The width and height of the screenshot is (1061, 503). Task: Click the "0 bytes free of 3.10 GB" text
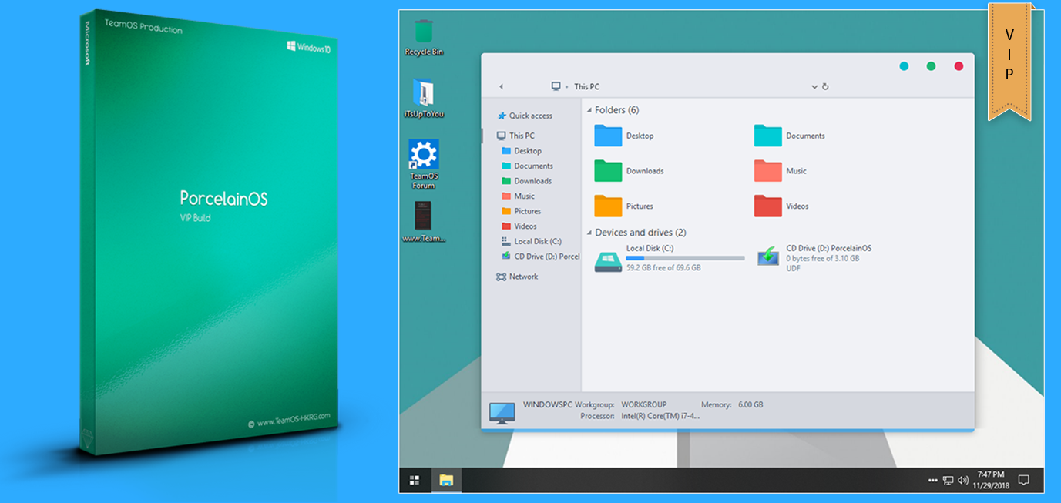point(823,259)
